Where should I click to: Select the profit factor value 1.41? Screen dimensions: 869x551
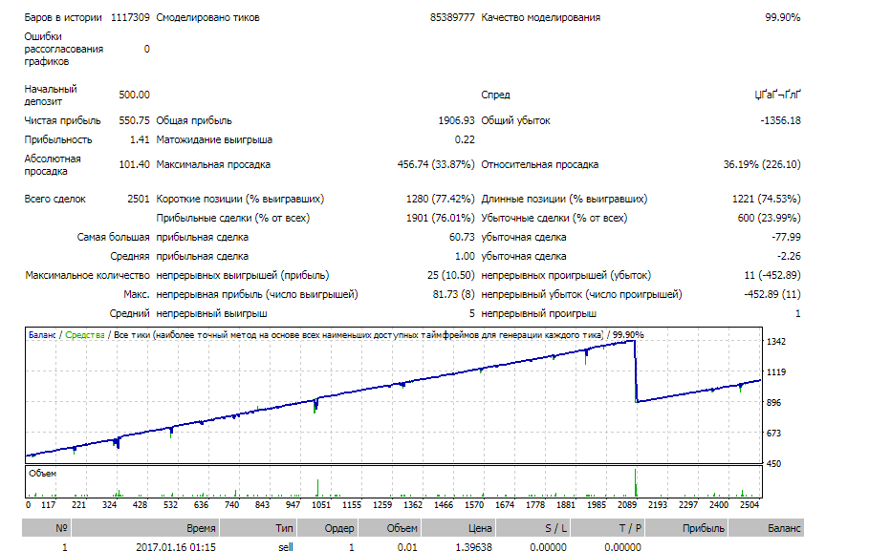(140, 139)
